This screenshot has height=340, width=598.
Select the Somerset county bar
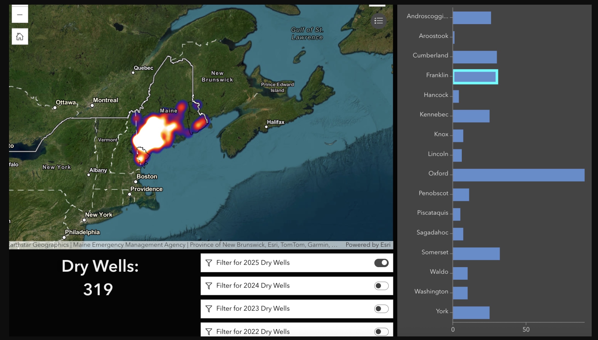476,254
